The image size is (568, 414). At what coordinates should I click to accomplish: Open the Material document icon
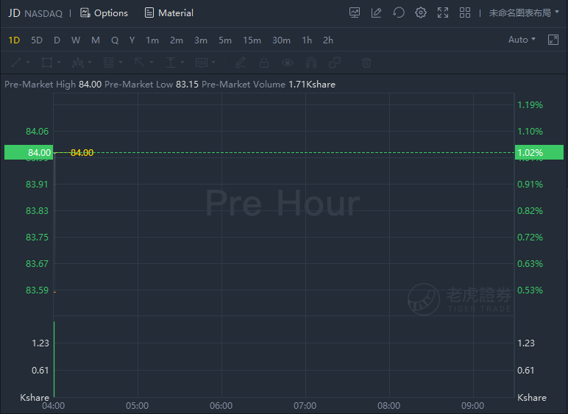149,13
